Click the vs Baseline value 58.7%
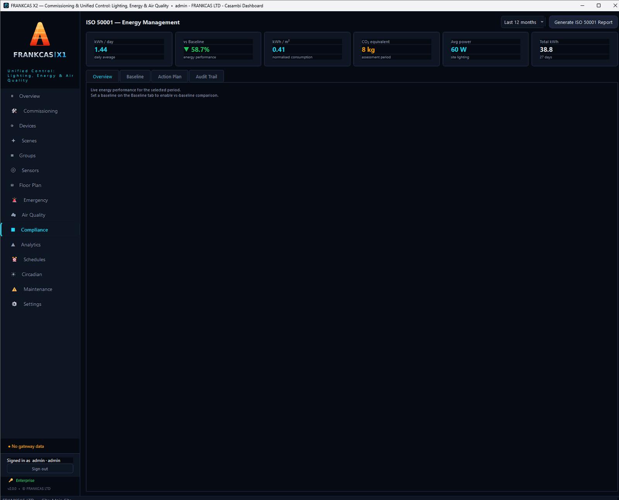This screenshot has height=500, width=619. click(197, 49)
